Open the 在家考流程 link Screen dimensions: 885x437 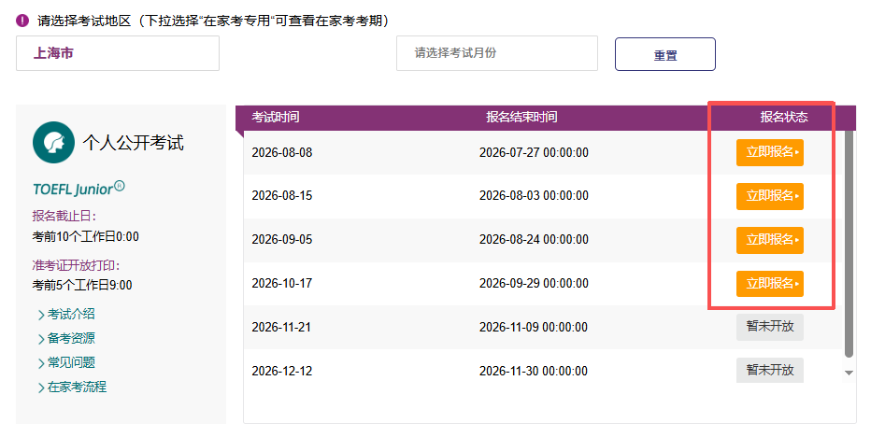[77, 387]
